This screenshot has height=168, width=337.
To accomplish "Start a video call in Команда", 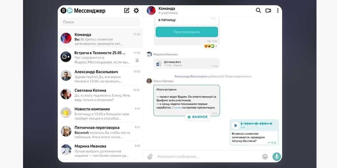I will pos(268,10).
